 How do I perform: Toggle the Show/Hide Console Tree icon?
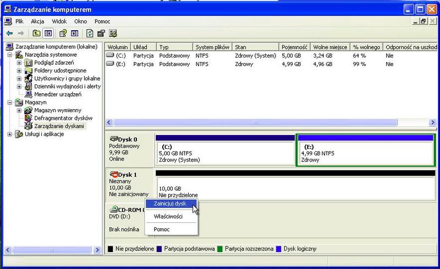click(48, 33)
